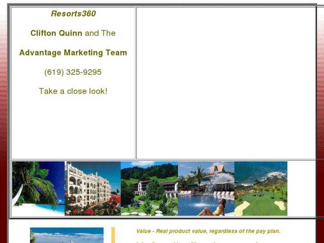Click the 'Value - Real product value' line
324x243 pixels.
point(208,231)
